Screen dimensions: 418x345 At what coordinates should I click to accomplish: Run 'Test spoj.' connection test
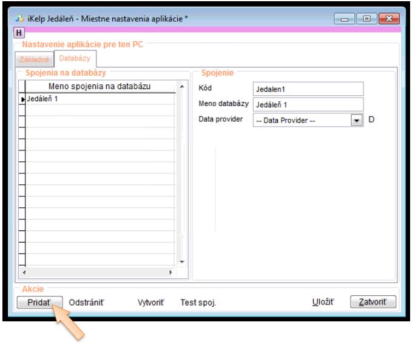(198, 301)
